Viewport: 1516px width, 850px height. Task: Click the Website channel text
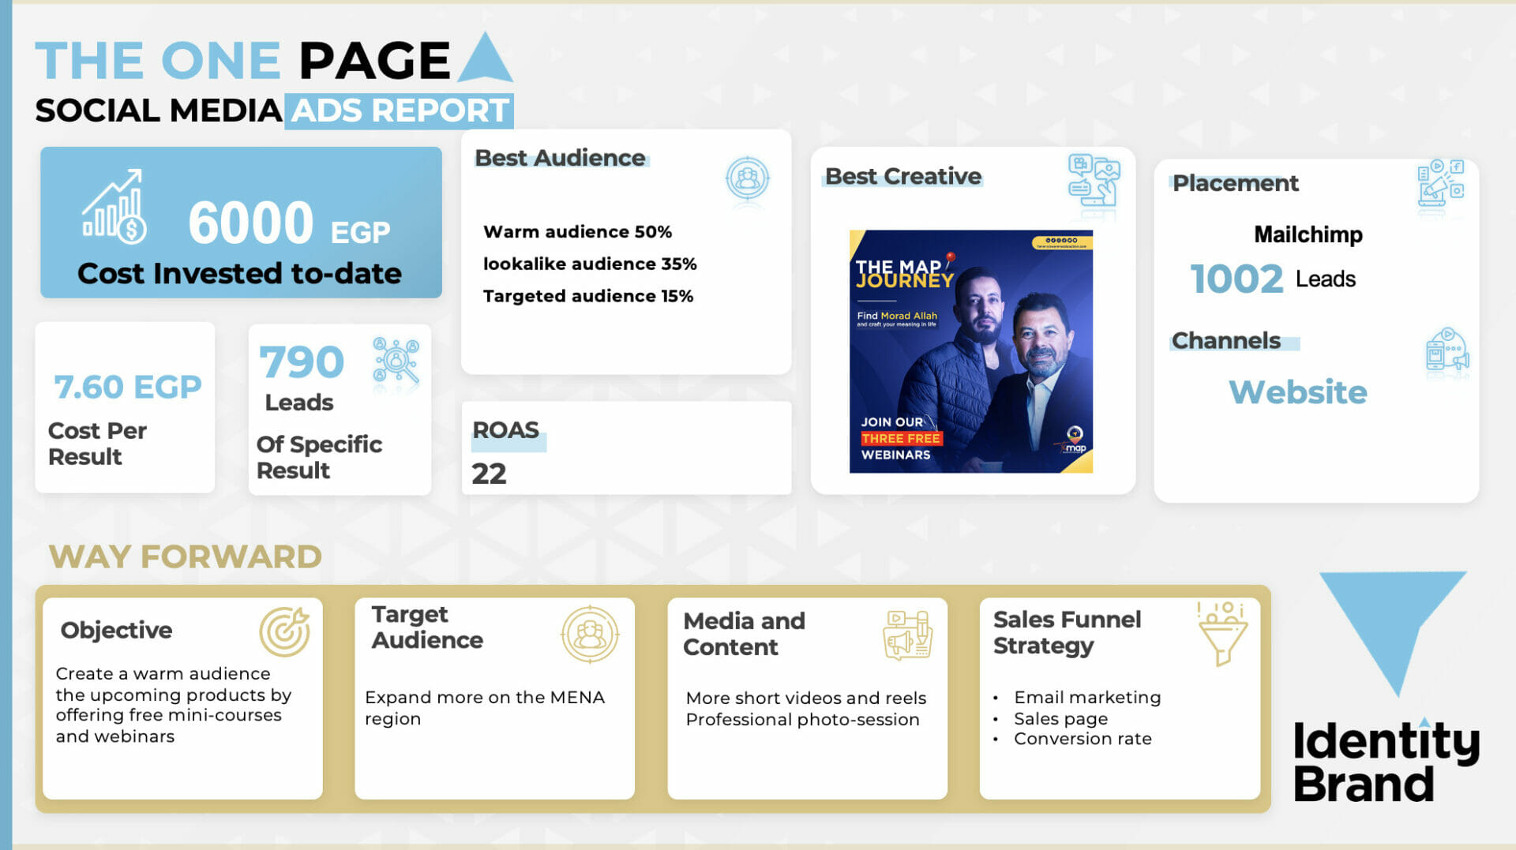tap(1297, 392)
